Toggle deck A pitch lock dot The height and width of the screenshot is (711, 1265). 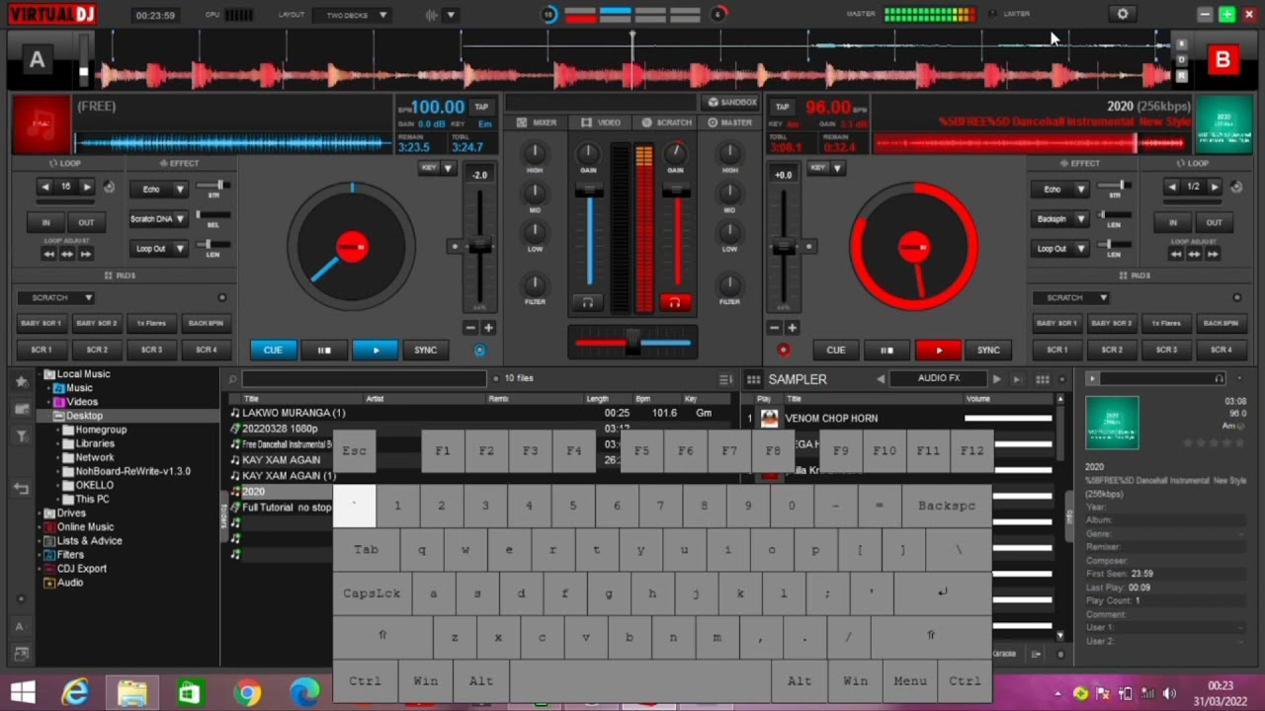tap(455, 247)
